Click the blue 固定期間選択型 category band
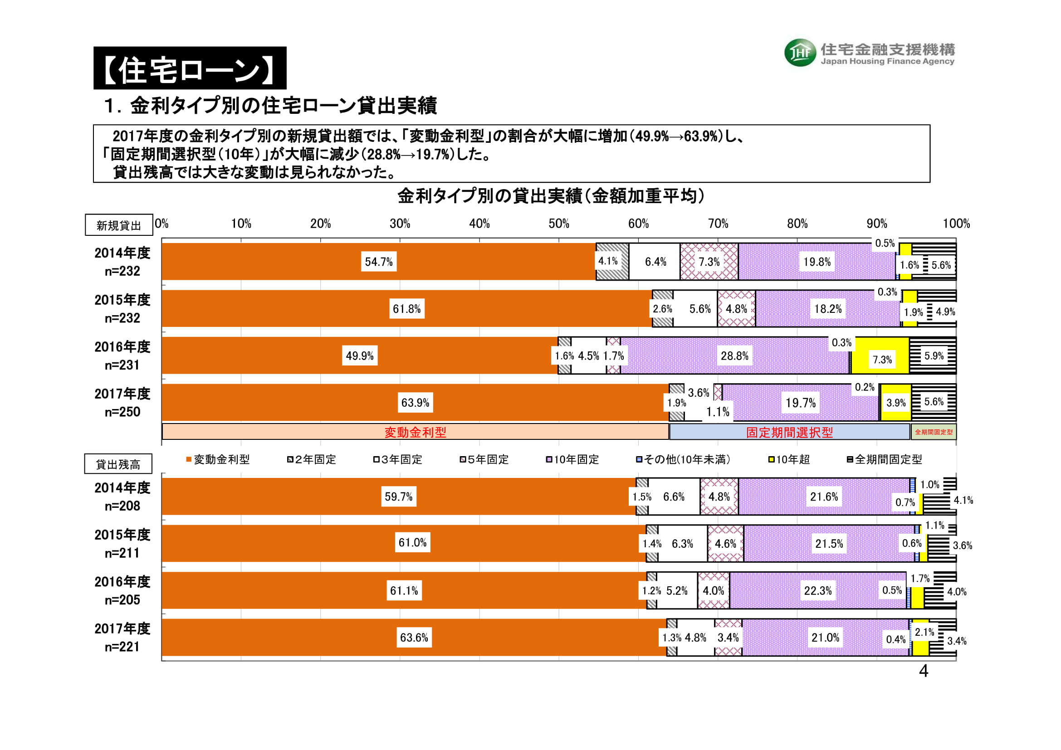 point(790,432)
